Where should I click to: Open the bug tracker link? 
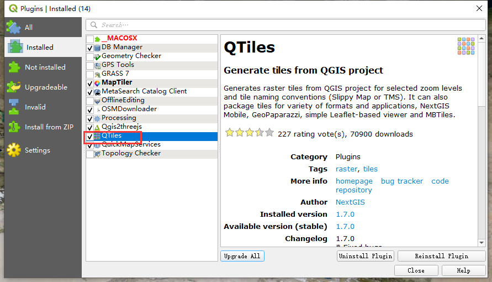[x=401, y=181]
